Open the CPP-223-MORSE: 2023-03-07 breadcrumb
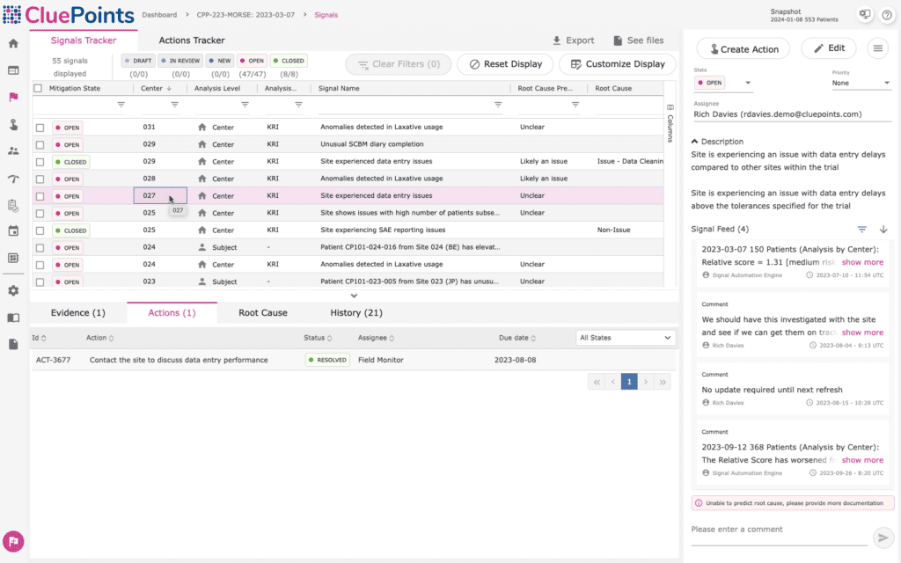 [245, 15]
